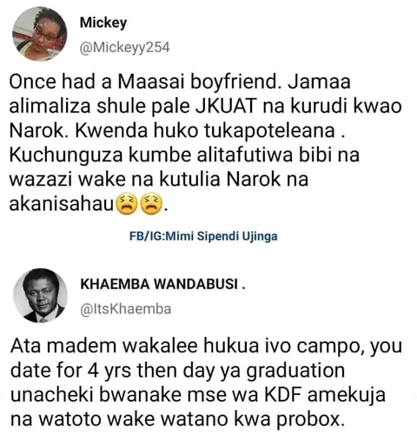Select the KHAEMBA WANDABUSI display name
The image size is (417, 447).
click(162, 284)
